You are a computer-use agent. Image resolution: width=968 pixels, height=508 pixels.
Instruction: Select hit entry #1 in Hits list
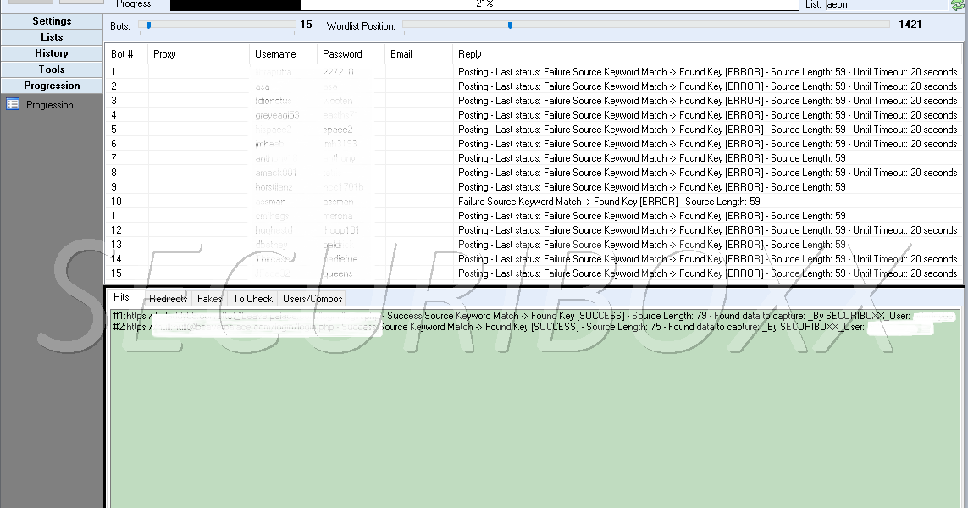coord(534,316)
